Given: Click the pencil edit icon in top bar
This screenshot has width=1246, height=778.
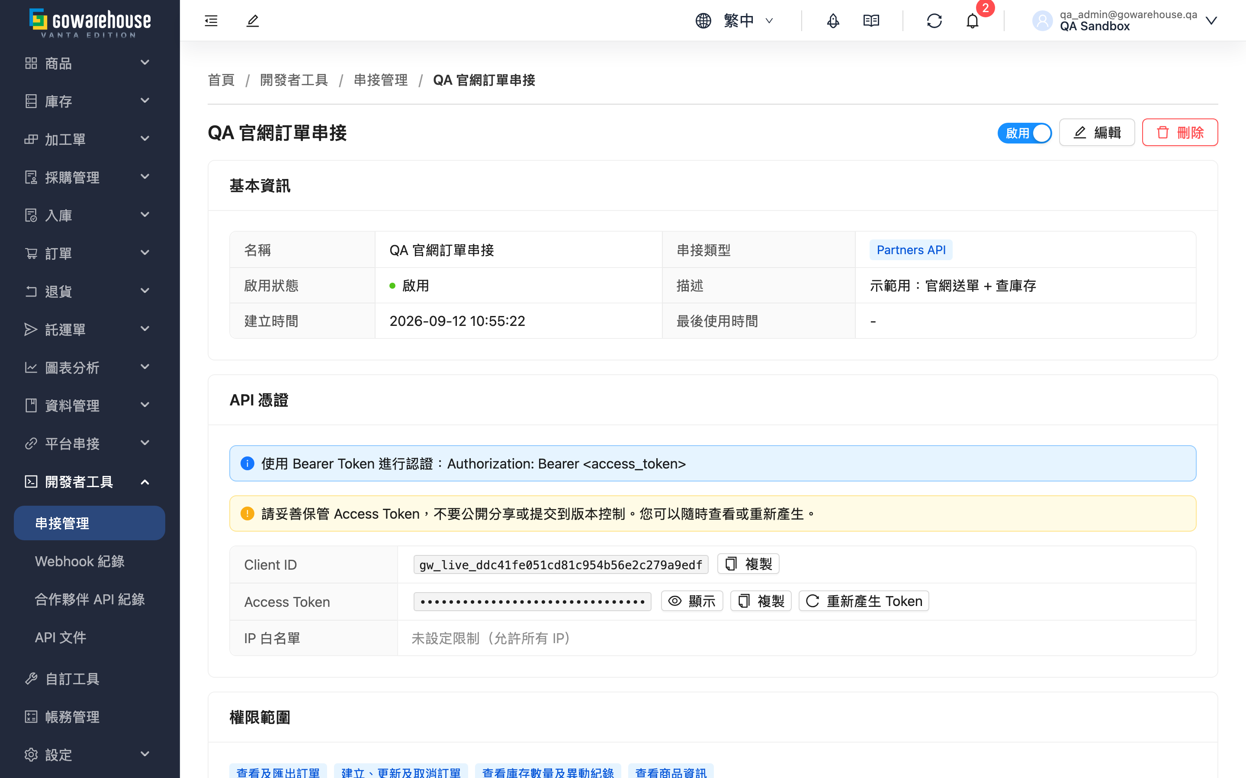Looking at the screenshot, I should [x=252, y=21].
